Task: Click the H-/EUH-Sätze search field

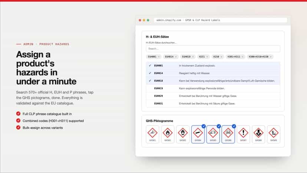Action: [213, 49]
